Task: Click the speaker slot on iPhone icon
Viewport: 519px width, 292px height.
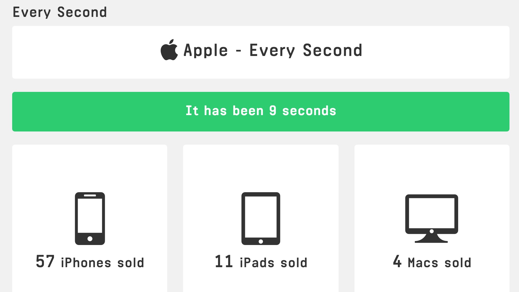Action: pyautogui.click(x=90, y=196)
